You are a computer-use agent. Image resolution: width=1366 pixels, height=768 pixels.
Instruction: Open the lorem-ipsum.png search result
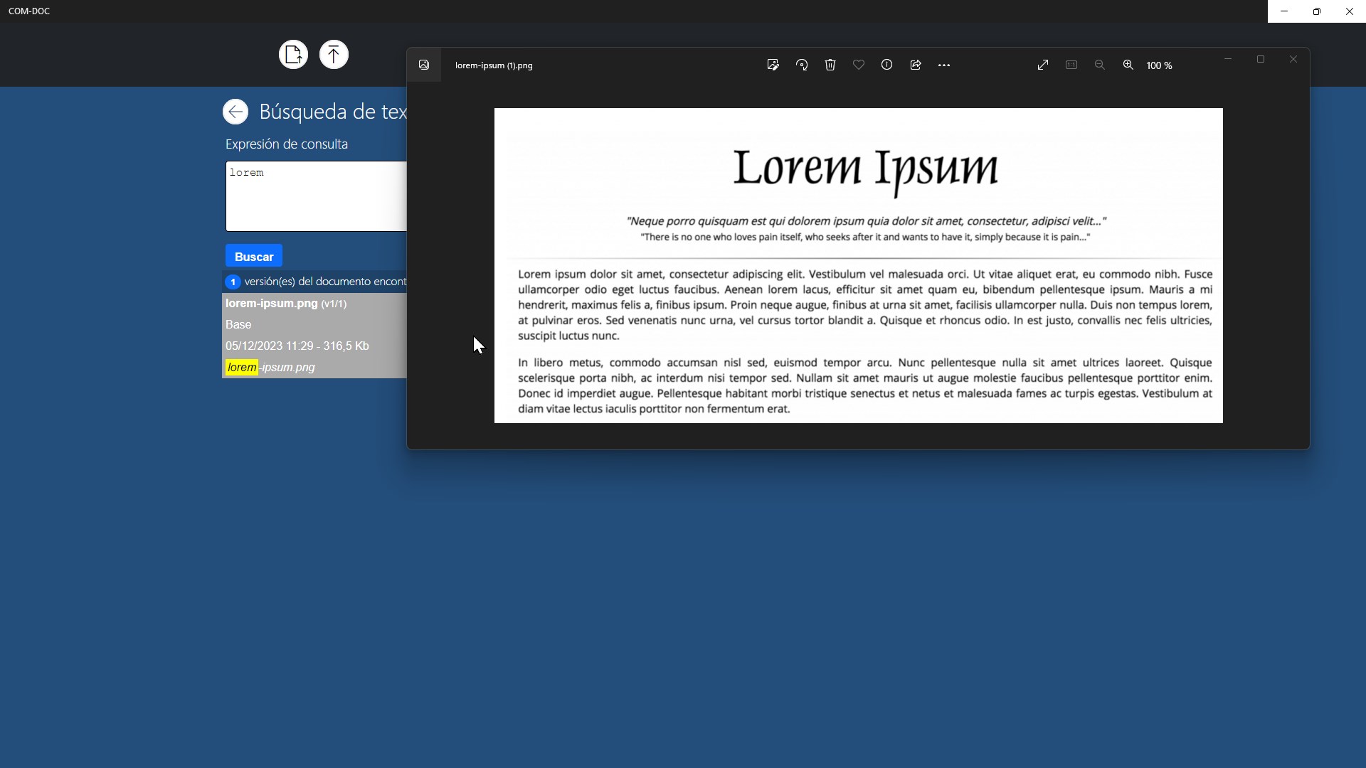272,304
